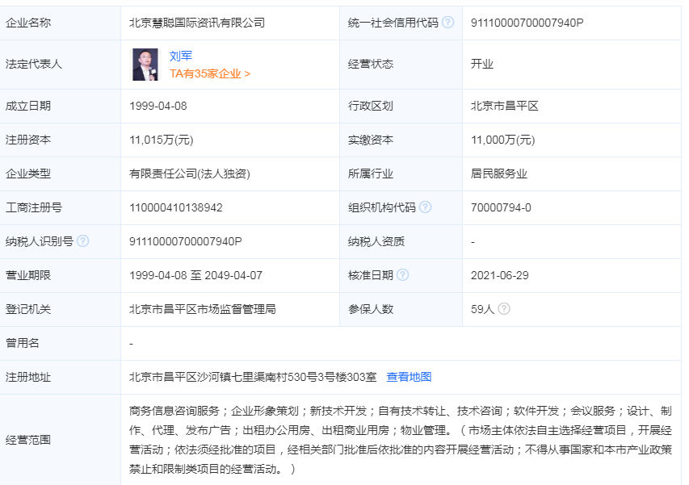Select the 法定代表人 label cell

click(x=61, y=65)
